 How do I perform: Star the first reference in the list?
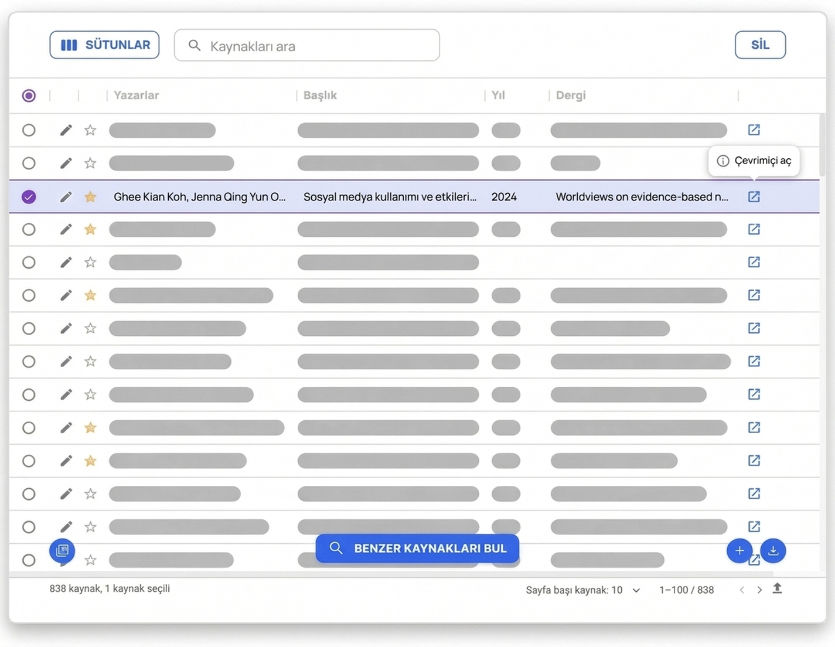pos(90,130)
